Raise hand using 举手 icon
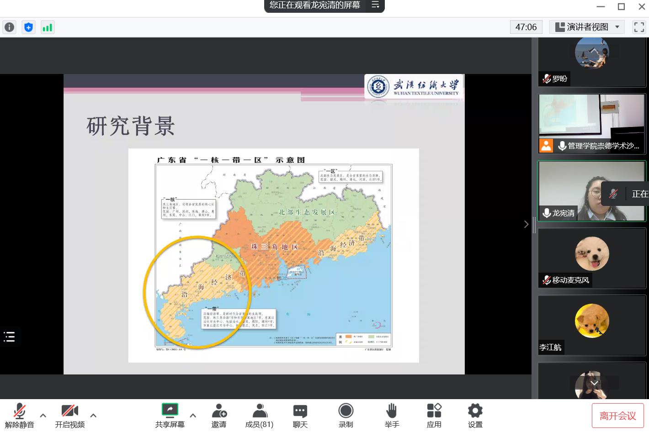Image resolution: width=649 pixels, height=432 pixels. tap(392, 415)
